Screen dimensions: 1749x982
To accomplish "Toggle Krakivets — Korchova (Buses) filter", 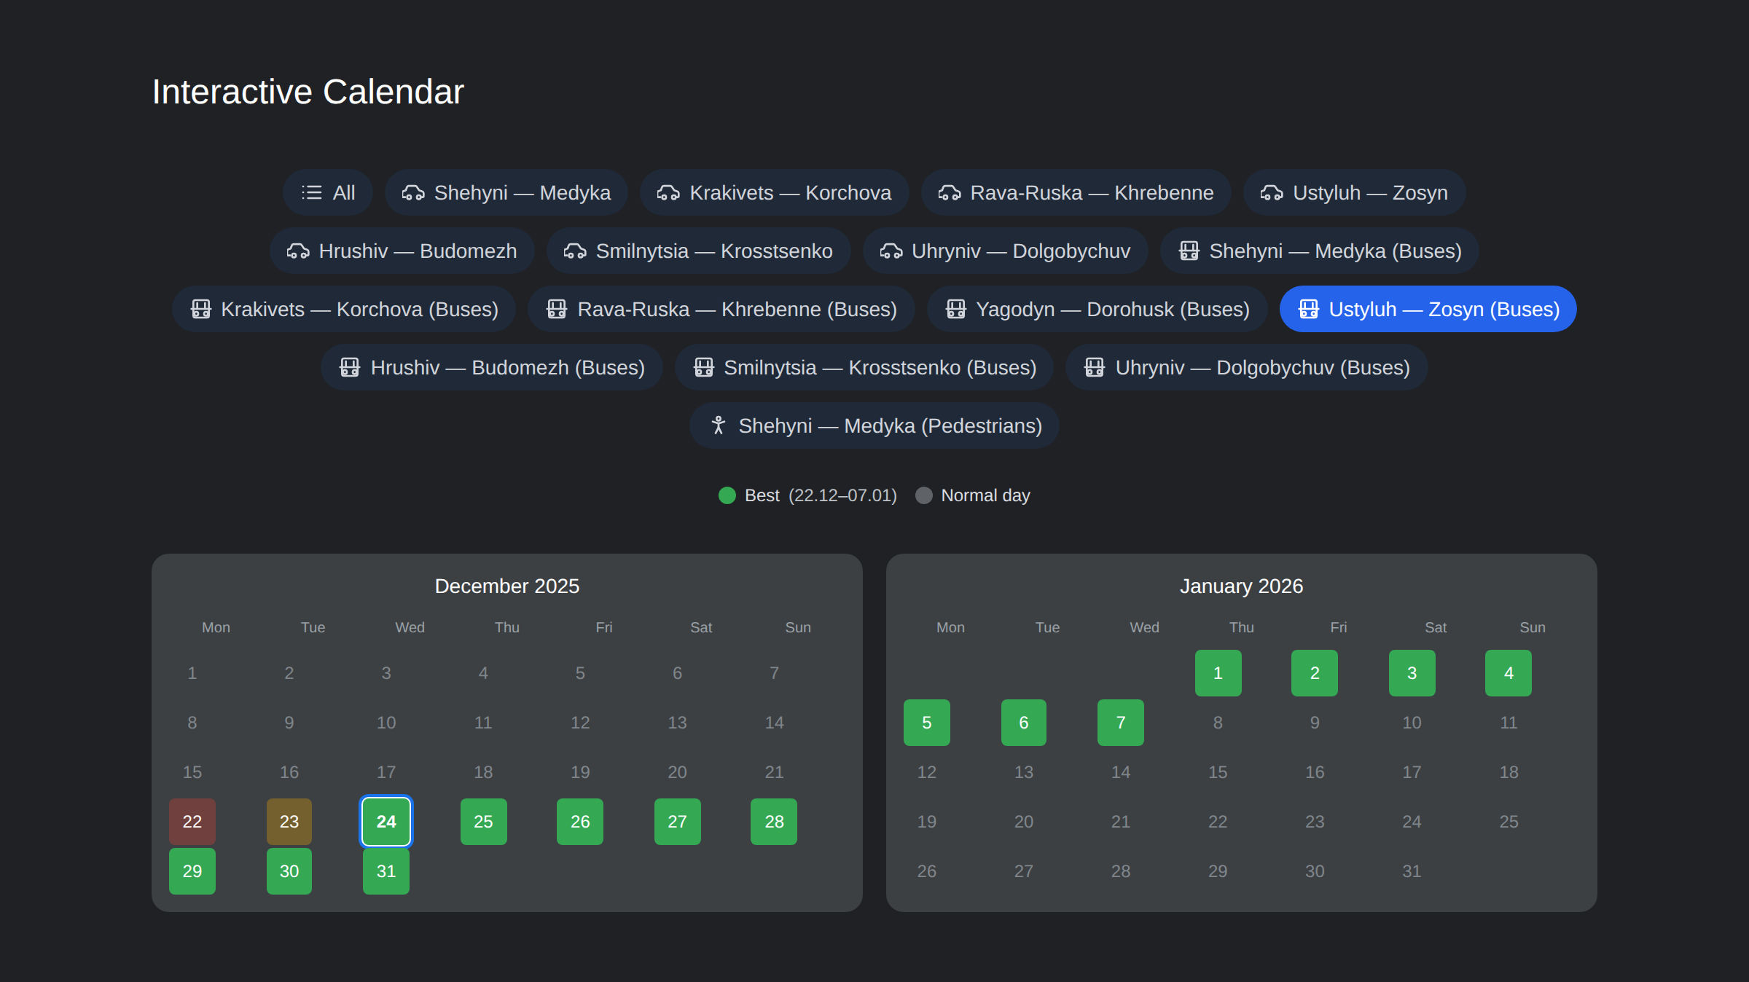I will tap(344, 309).
